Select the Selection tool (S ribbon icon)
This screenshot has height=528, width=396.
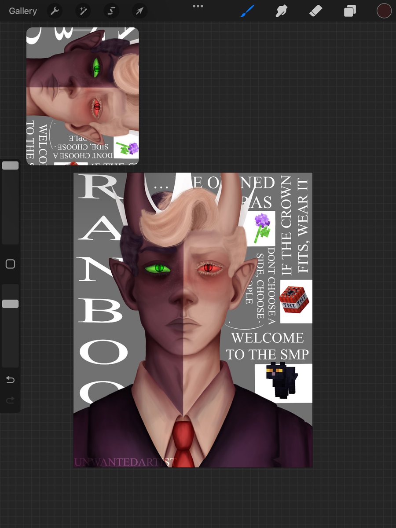coord(111,11)
